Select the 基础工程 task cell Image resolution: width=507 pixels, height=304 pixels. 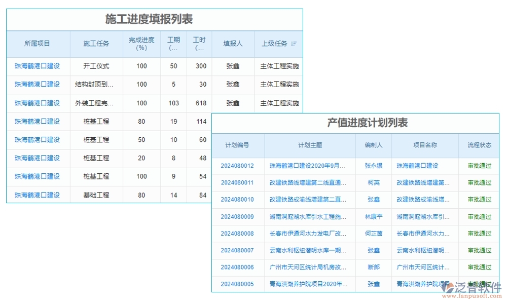pyautogui.click(x=96, y=195)
